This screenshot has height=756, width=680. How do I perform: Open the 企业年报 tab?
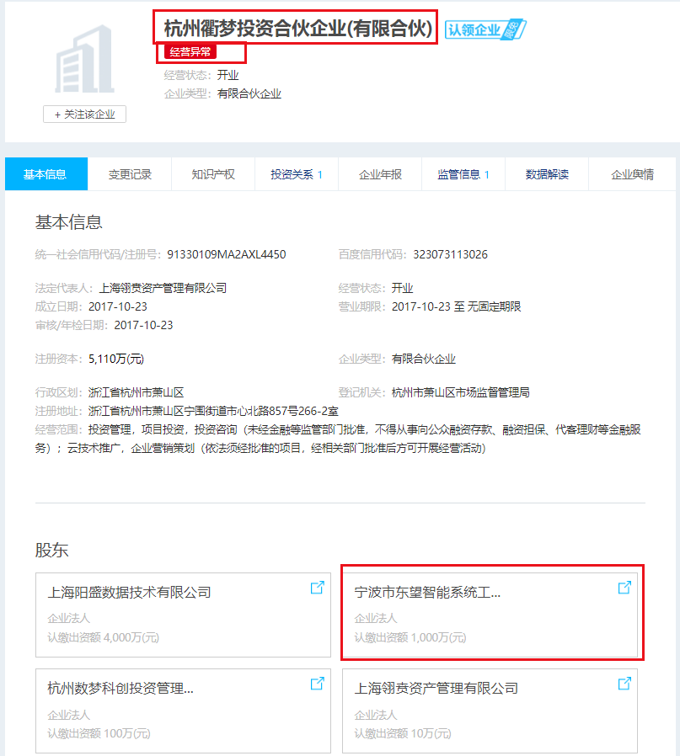coord(380,174)
